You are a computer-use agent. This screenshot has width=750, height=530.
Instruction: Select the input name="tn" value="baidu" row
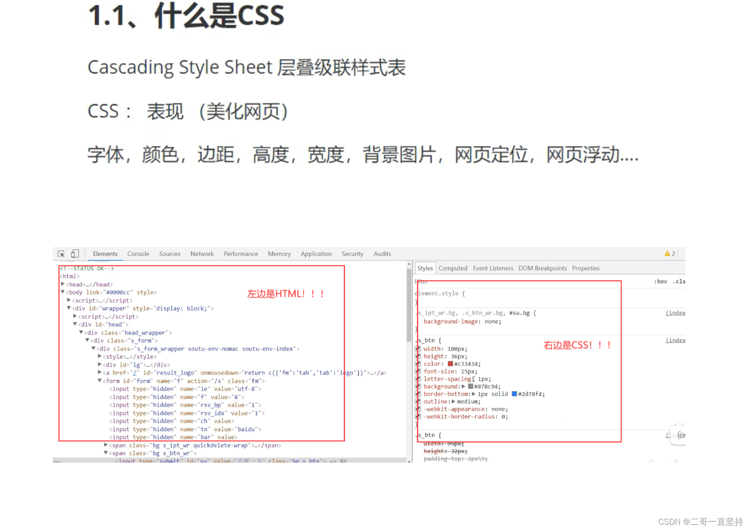(x=185, y=429)
